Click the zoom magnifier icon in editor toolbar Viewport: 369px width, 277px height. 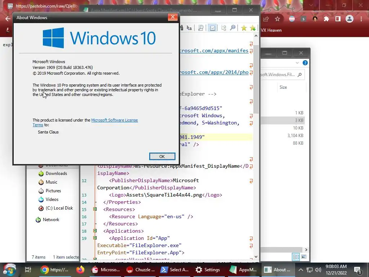click(232, 28)
